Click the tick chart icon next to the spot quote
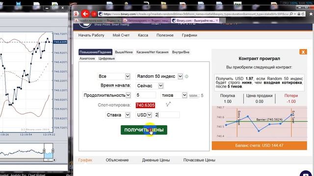314x176 pixels. tap(168, 104)
